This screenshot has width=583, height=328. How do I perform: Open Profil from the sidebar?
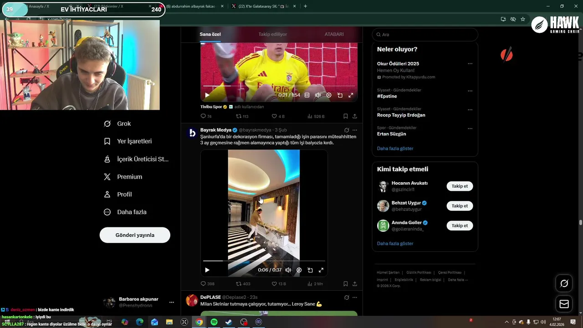click(x=118, y=194)
